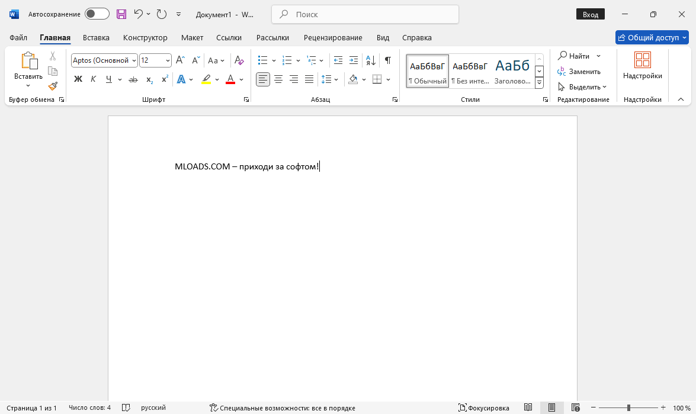Click the Общий доступ share button
Viewport: 696px width, 414px height.
652,37
